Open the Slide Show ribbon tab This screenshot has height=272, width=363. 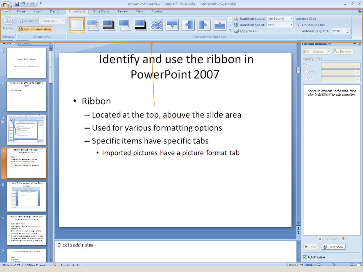[101, 11]
